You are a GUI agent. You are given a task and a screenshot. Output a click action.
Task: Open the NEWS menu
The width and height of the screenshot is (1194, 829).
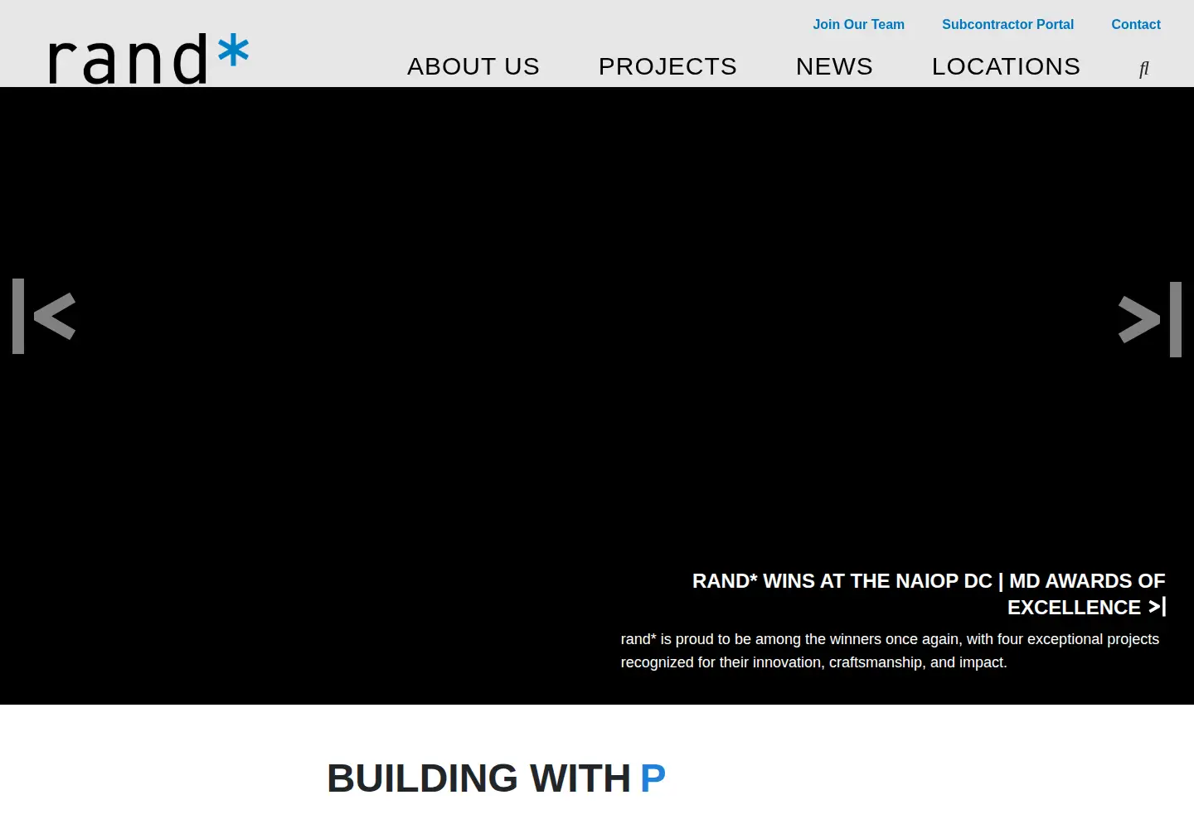coord(834,66)
